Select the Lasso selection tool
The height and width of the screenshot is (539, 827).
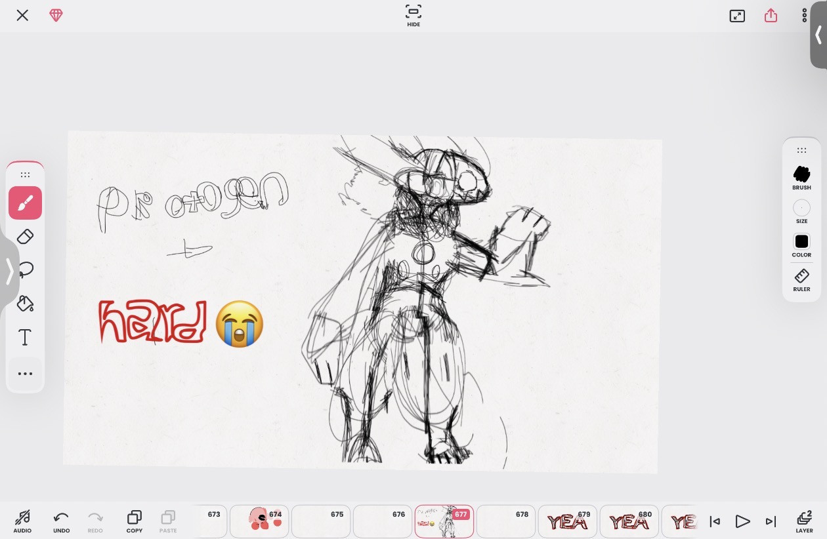tap(25, 270)
